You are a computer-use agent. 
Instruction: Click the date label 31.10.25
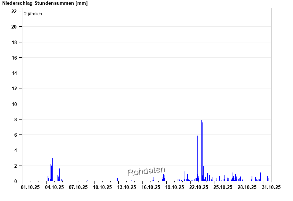pyautogui.click(x=271, y=187)
